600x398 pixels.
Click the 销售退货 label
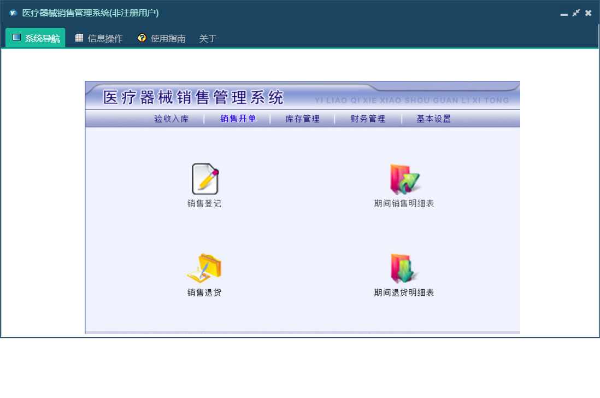204,292
